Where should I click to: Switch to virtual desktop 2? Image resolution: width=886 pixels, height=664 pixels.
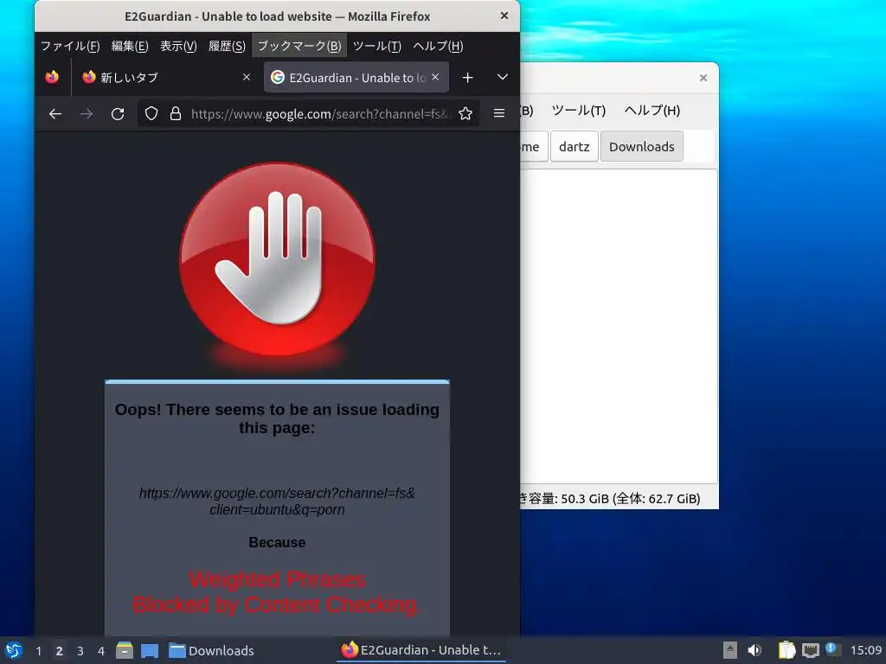click(60, 651)
